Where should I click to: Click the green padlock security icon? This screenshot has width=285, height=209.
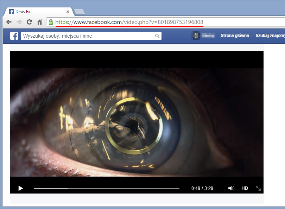click(x=51, y=22)
